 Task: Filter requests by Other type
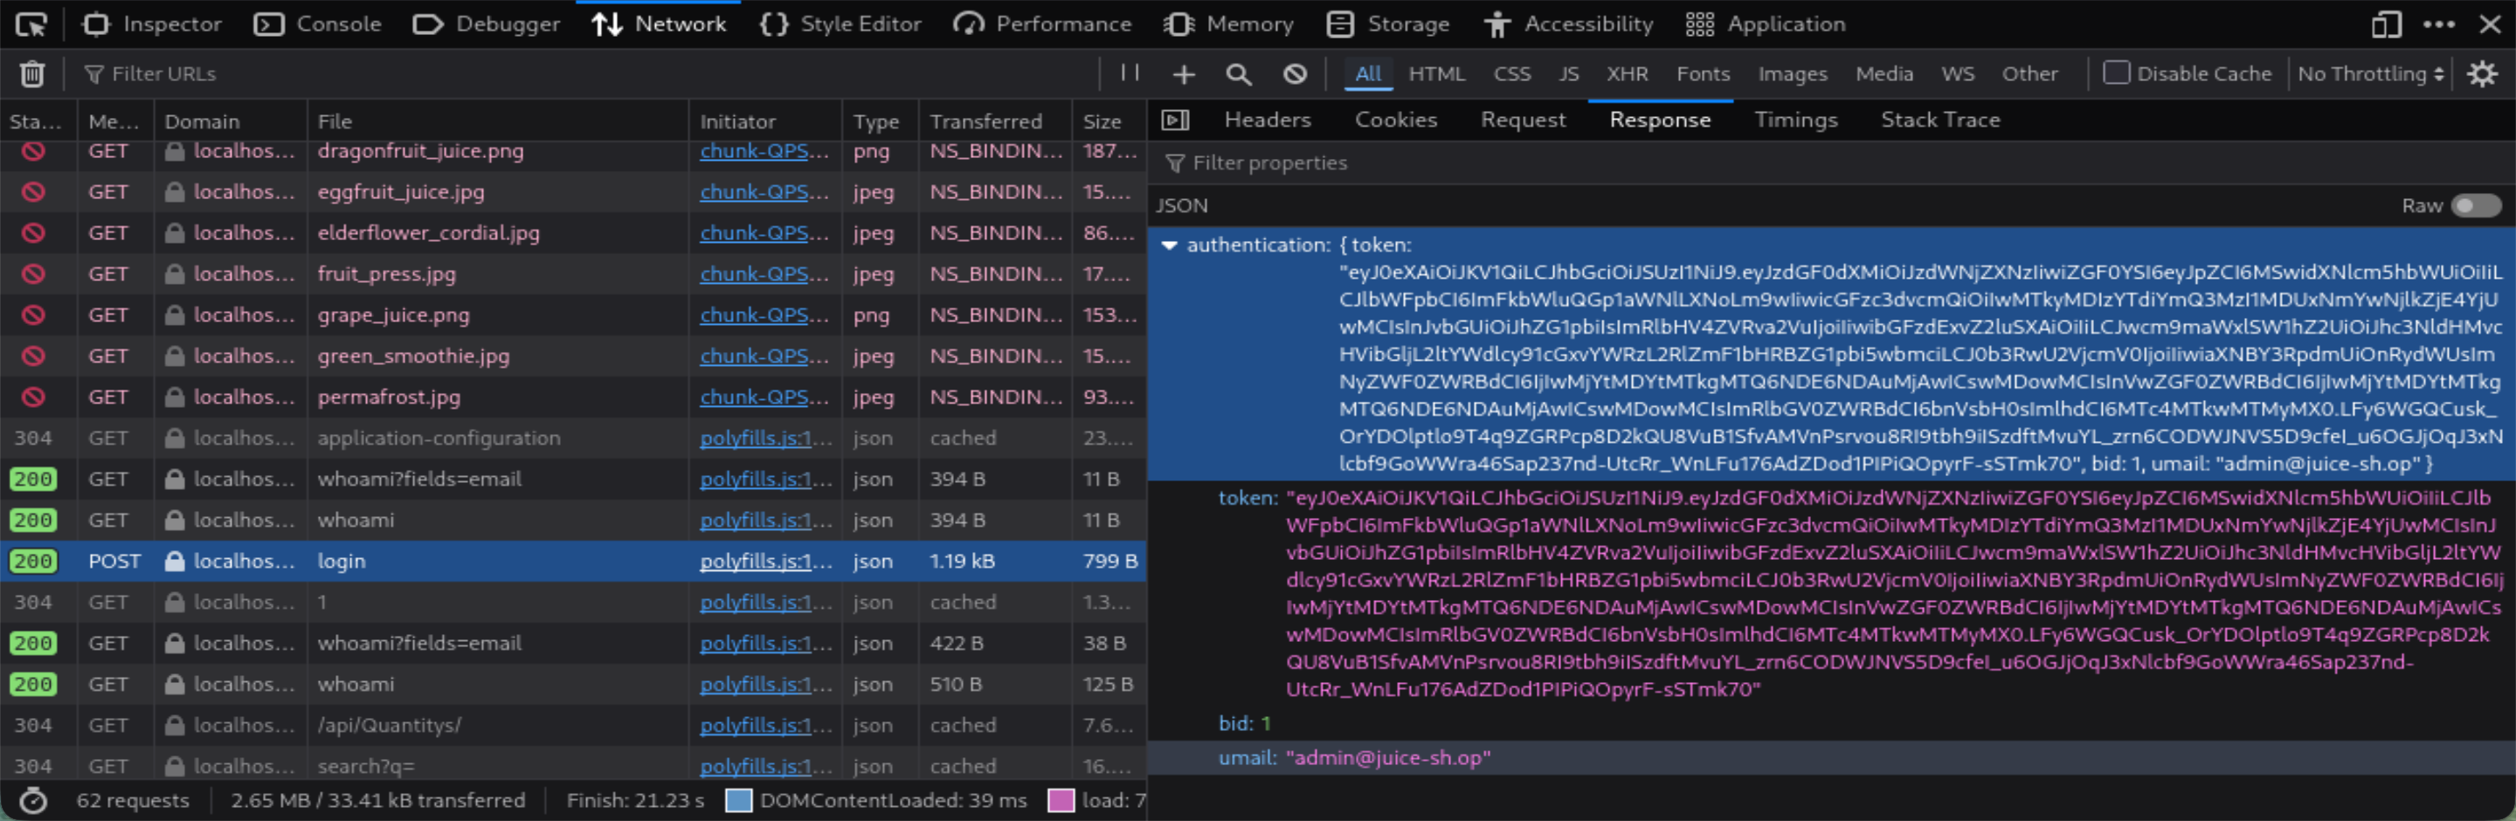2029,74
